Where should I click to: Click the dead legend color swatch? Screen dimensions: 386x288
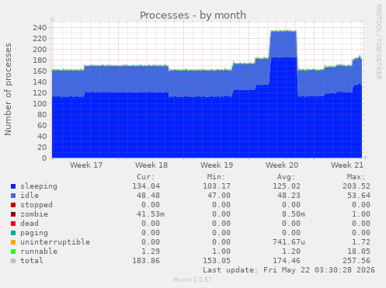(13, 224)
